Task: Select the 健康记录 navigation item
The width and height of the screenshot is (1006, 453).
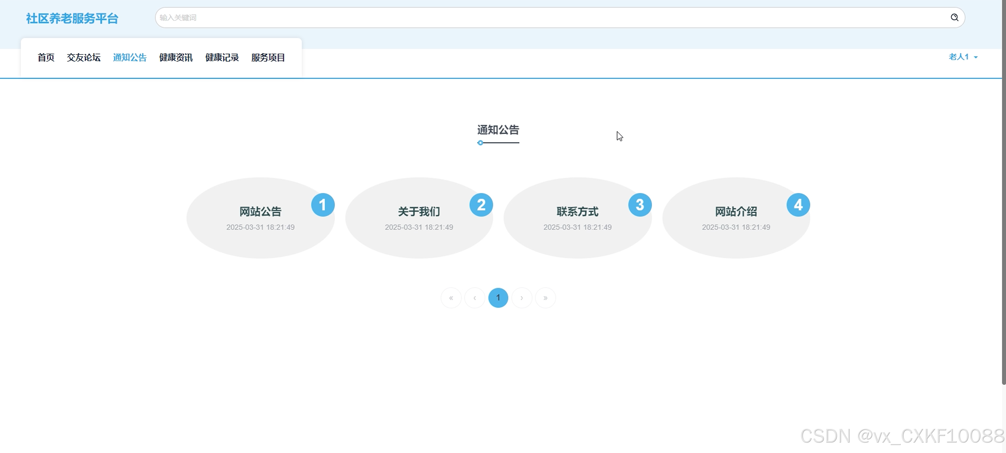Action: [x=222, y=58]
